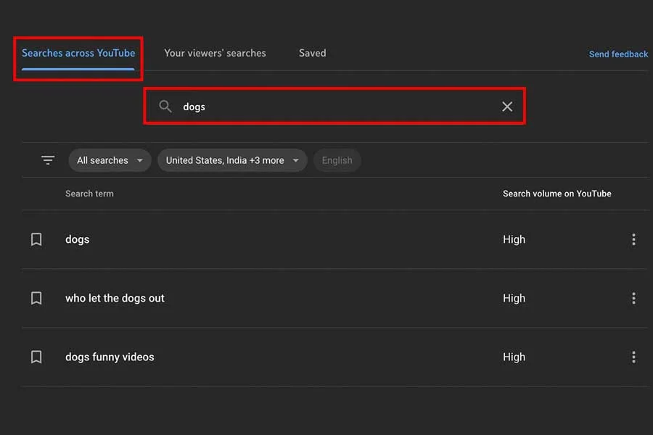
Task: Expand the All searches dropdown
Action: pyautogui.click(x=110, y=160)
